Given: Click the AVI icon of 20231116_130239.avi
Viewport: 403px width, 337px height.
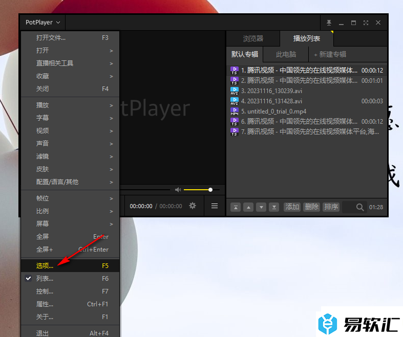Looking at the screenshot, I should [234, 91].
